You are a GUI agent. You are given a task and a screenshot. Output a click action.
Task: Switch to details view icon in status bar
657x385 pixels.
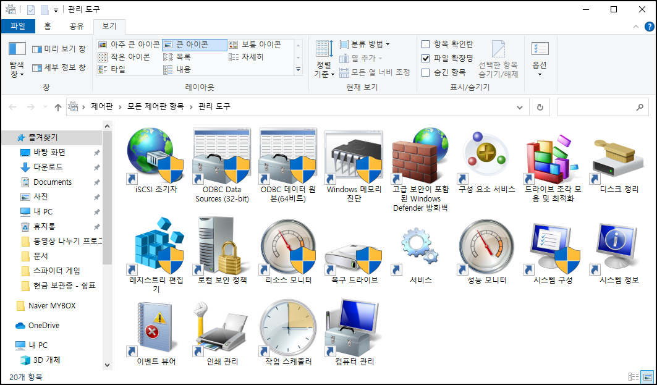pyautogui.click(x=634, y=376)
